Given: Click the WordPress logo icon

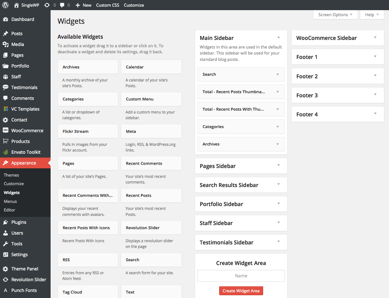Looking at the screenshot, I should click(x=5, y=5).
